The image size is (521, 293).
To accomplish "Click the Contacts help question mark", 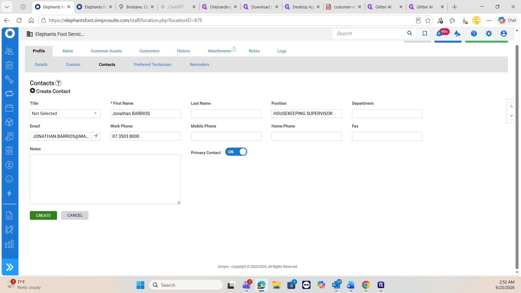I will pos(58,83).
